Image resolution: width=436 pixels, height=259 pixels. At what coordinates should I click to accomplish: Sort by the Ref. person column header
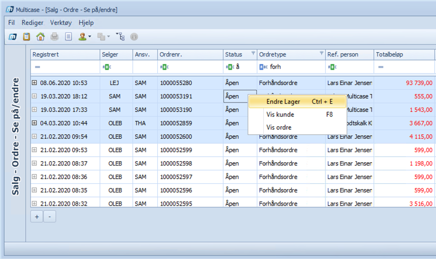[349, 54]
